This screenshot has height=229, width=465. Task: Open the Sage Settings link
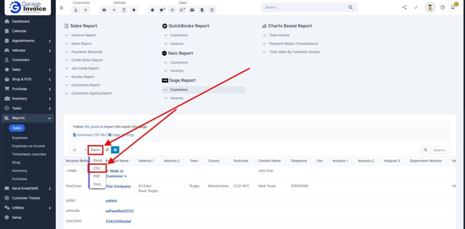[121, 135]
